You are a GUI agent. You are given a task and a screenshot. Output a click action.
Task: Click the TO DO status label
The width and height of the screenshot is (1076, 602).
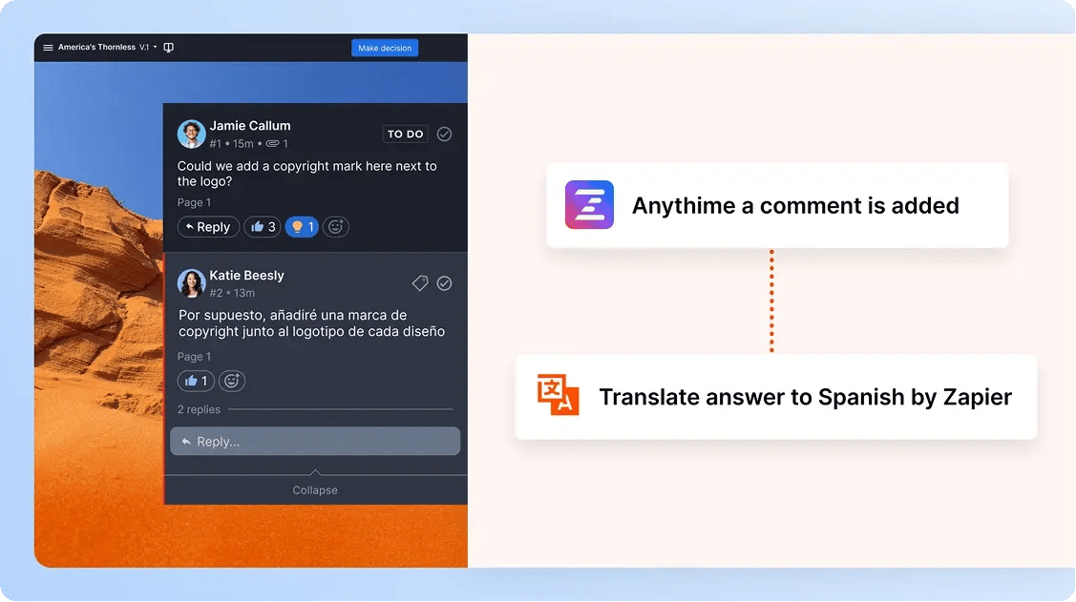point(405,134)
